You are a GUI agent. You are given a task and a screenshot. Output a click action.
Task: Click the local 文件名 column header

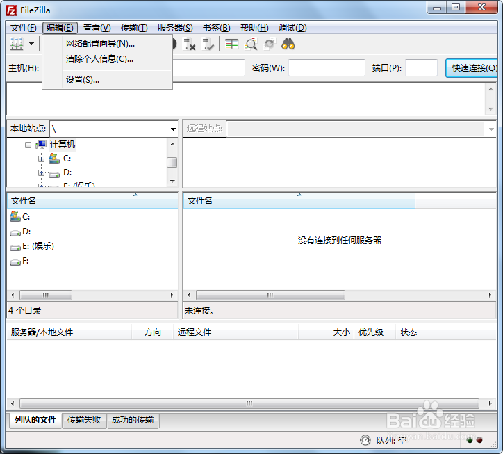92,201
